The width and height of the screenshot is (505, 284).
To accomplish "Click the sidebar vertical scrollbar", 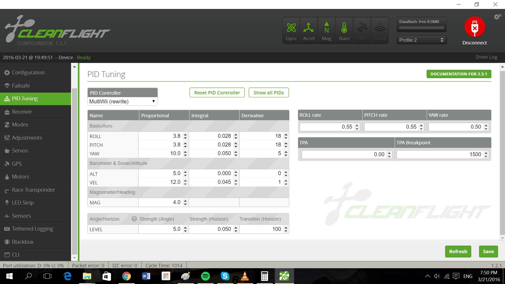I will point(74,171).
